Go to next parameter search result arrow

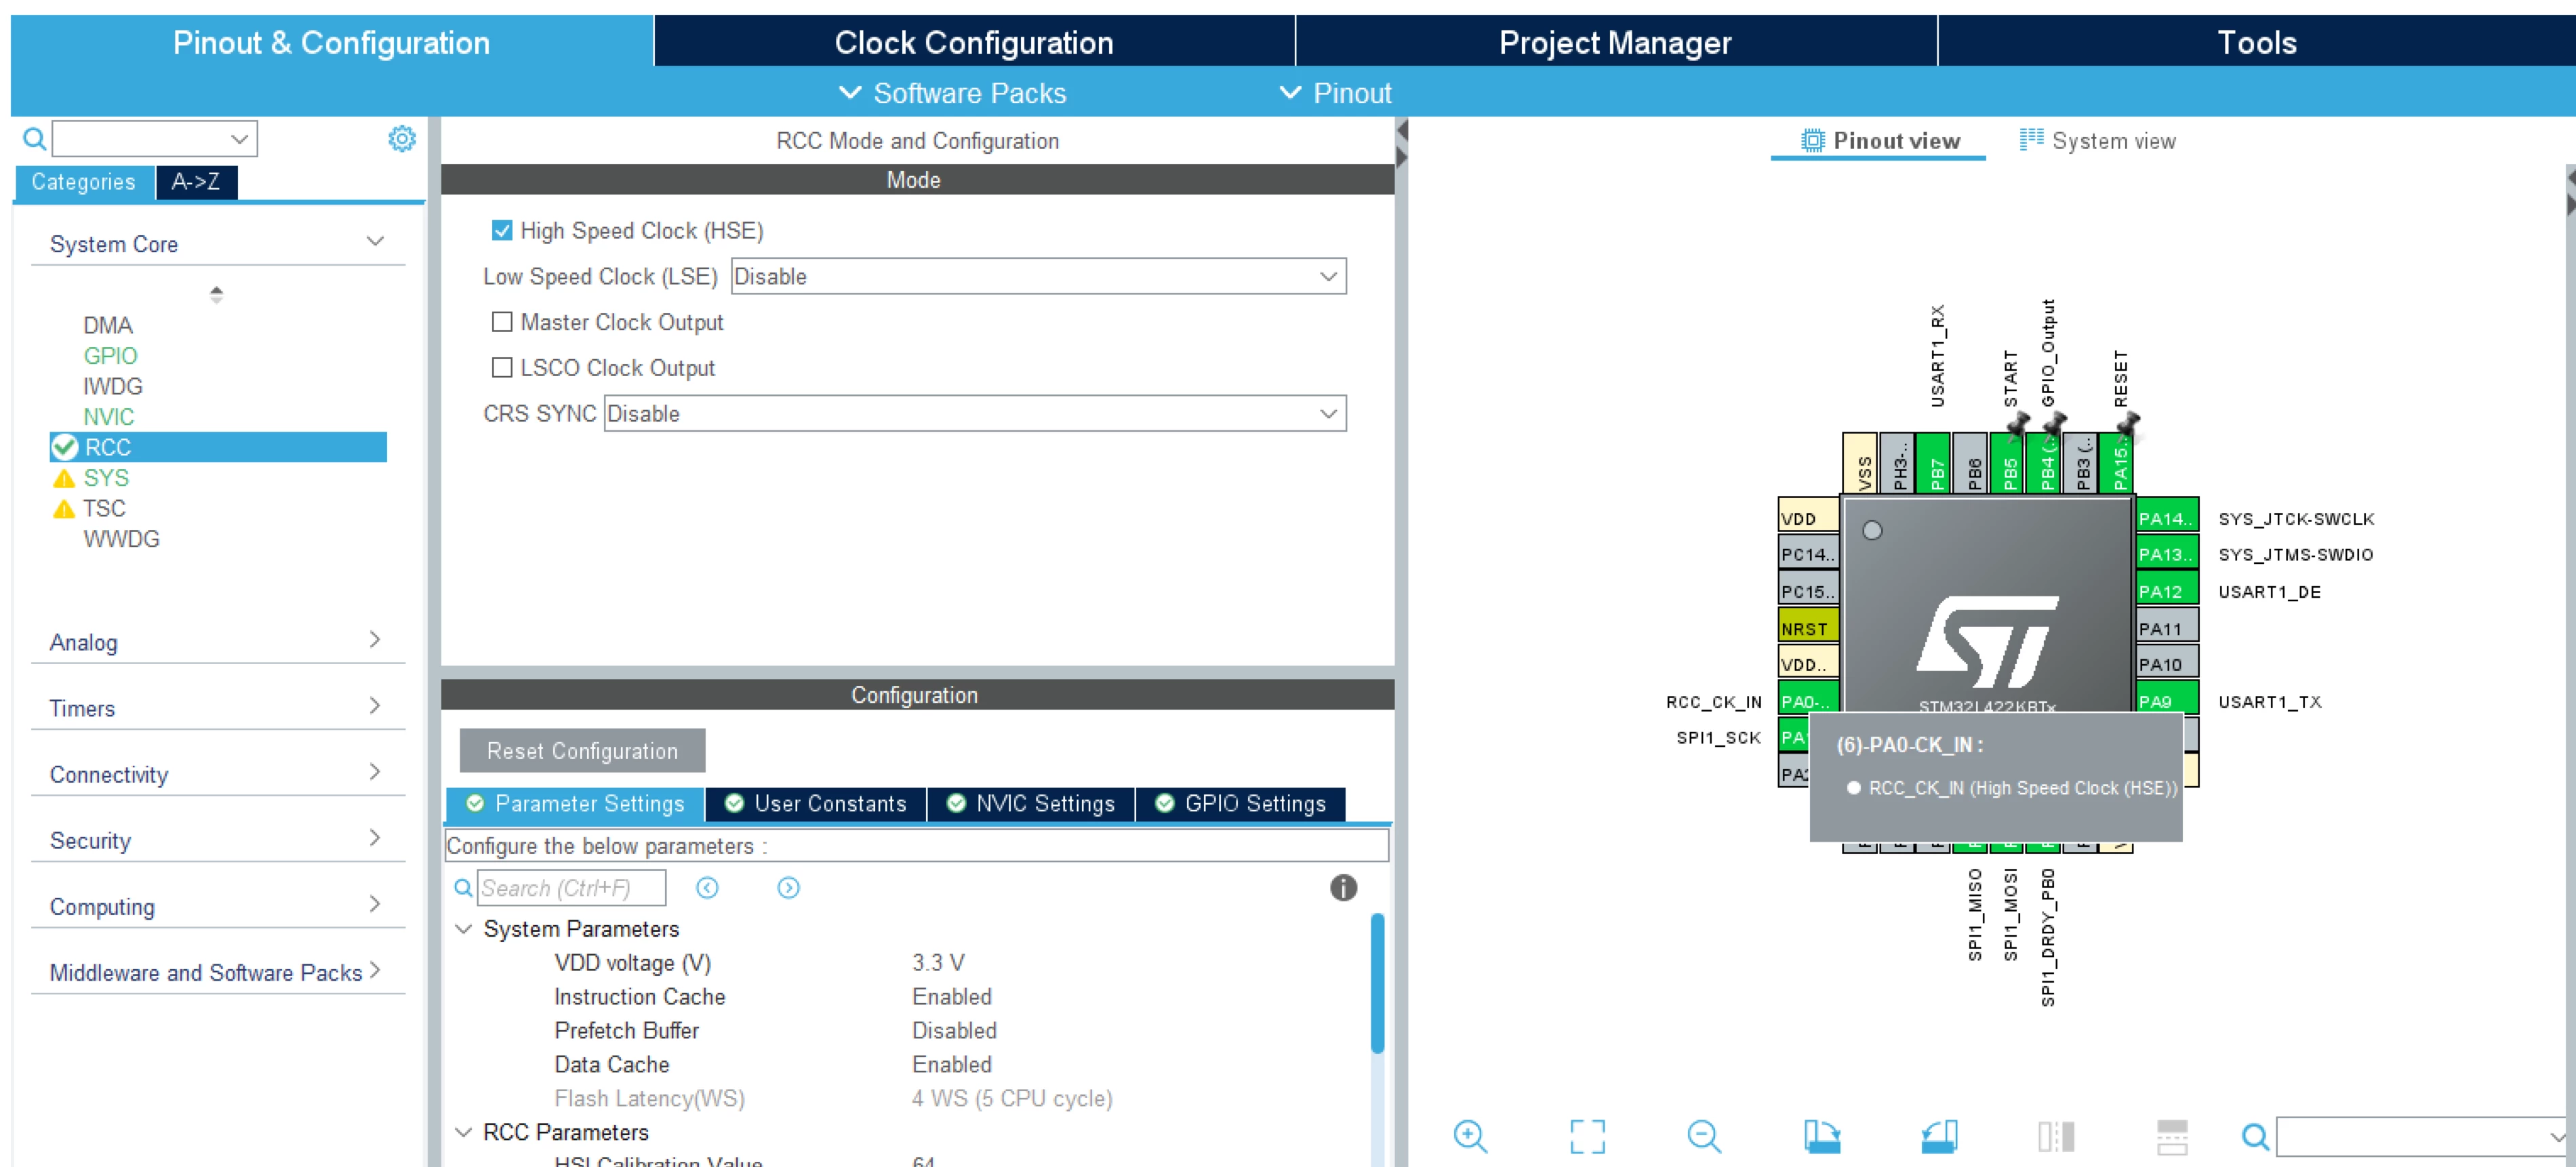788,888
